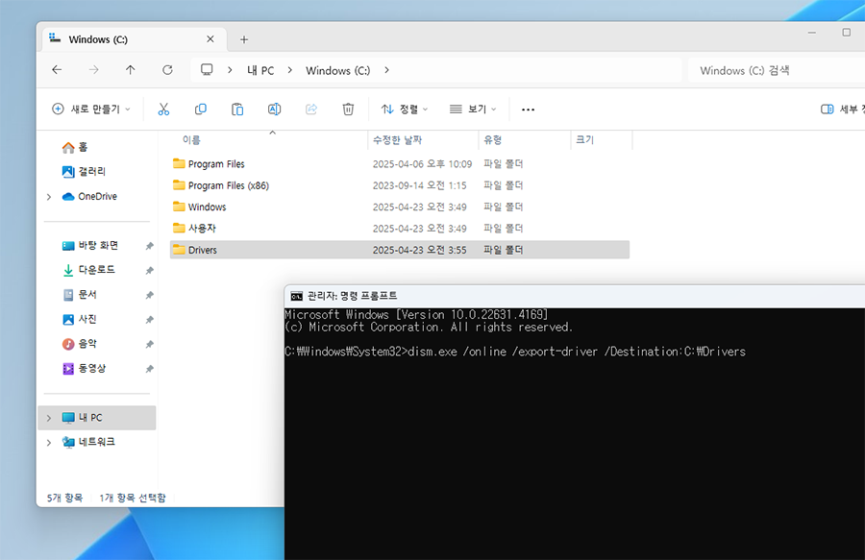Click the Delete trash can icon

[x=348, y=110]
